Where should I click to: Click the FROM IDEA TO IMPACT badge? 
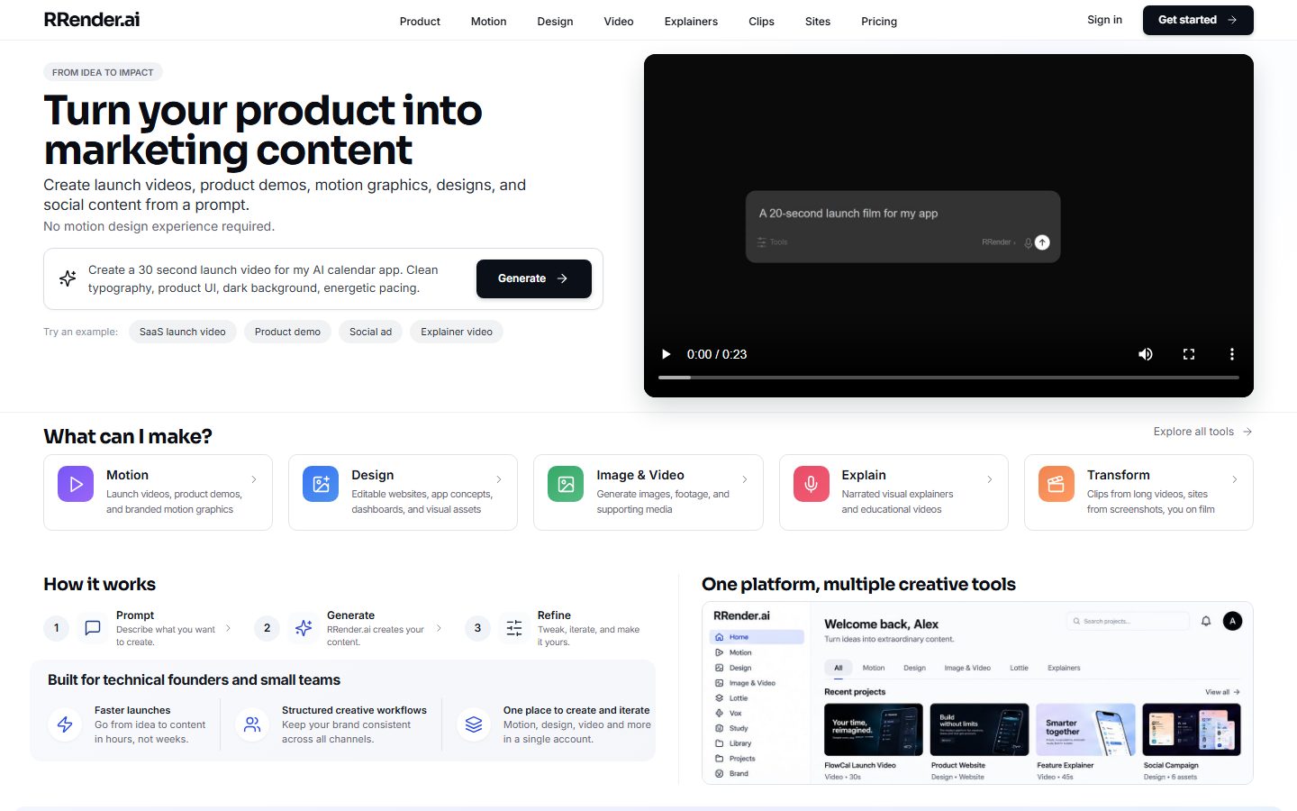103,72
